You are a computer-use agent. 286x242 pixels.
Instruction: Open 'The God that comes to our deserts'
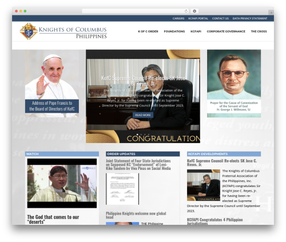[x=53, y=219]
